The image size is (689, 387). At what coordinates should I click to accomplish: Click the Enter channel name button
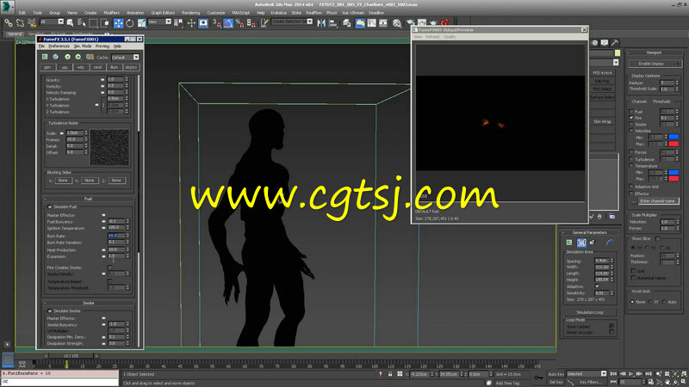[x=657, y=201]
